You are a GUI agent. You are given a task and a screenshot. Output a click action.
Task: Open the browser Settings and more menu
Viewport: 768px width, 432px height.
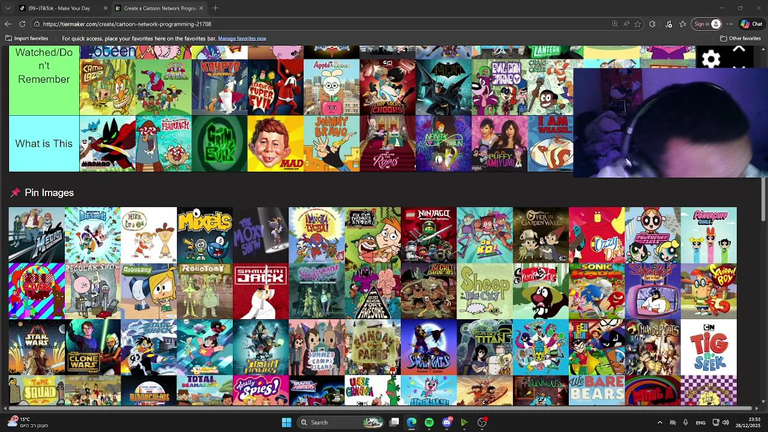tap(730, 24)
